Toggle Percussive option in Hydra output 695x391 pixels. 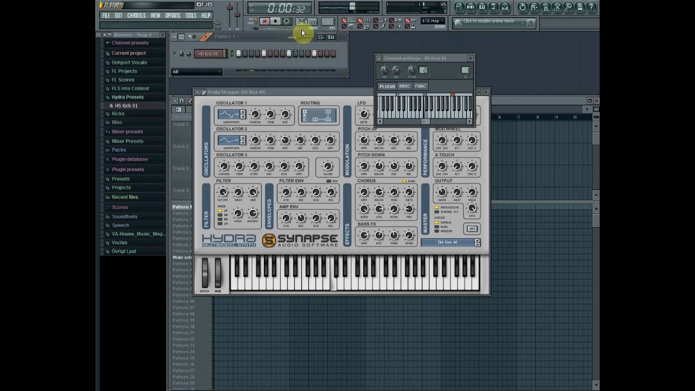[437, 207]
